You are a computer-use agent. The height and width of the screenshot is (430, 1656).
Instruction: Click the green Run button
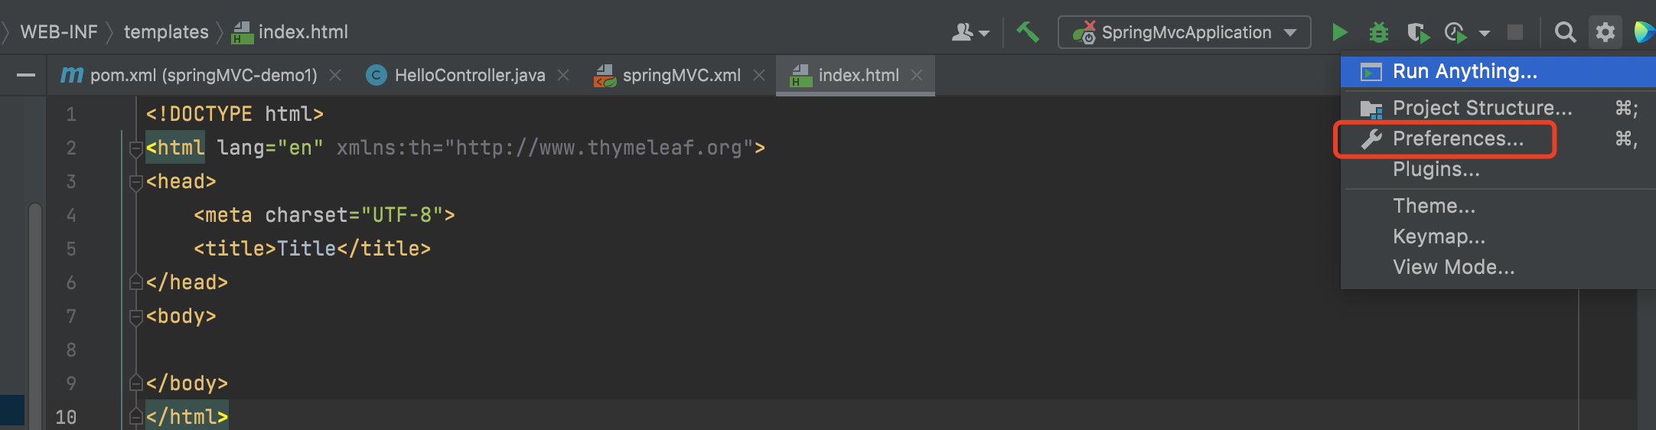coord(1339,32)
